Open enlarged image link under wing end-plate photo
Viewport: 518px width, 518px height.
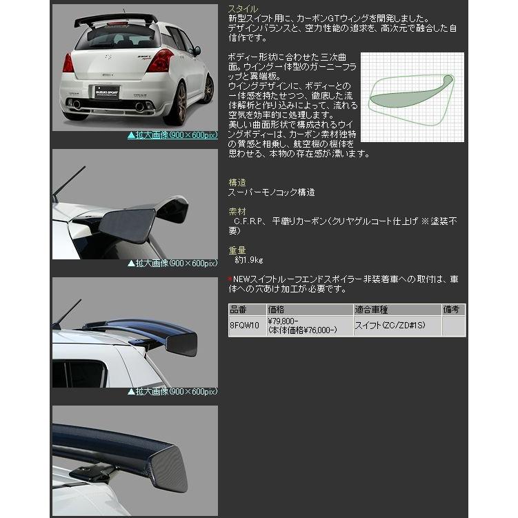pos(172,263)
